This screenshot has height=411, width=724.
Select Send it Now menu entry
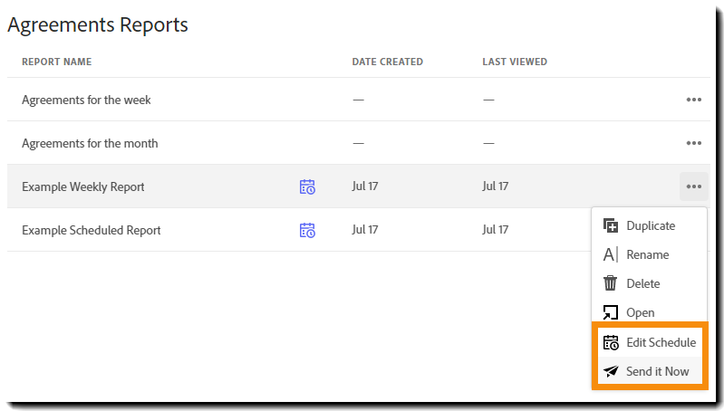tap(657, 371)
